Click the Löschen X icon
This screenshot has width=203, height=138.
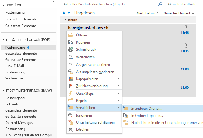[71, 129]
